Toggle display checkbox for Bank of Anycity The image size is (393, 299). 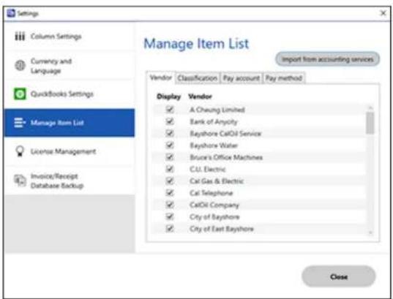170,121
